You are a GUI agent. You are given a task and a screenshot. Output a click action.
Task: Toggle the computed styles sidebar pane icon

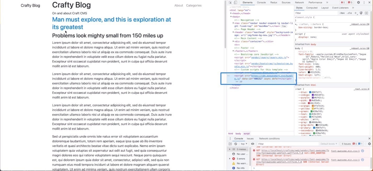tap(366, 13)
